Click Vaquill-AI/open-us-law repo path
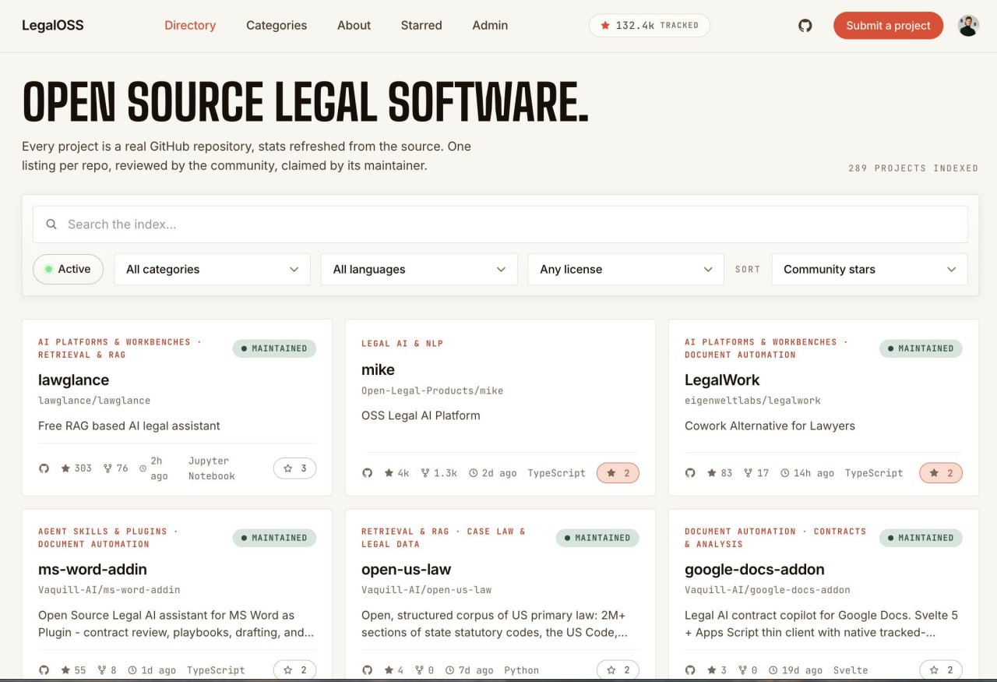Screen dimensions: 997x682 click(x=426, y=590)
